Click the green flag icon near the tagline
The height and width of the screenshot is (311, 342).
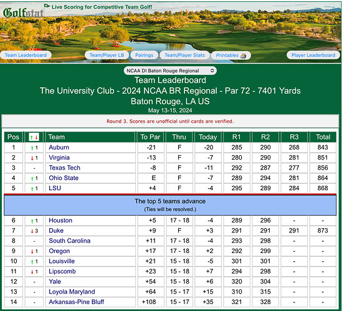tap(47, 6)
